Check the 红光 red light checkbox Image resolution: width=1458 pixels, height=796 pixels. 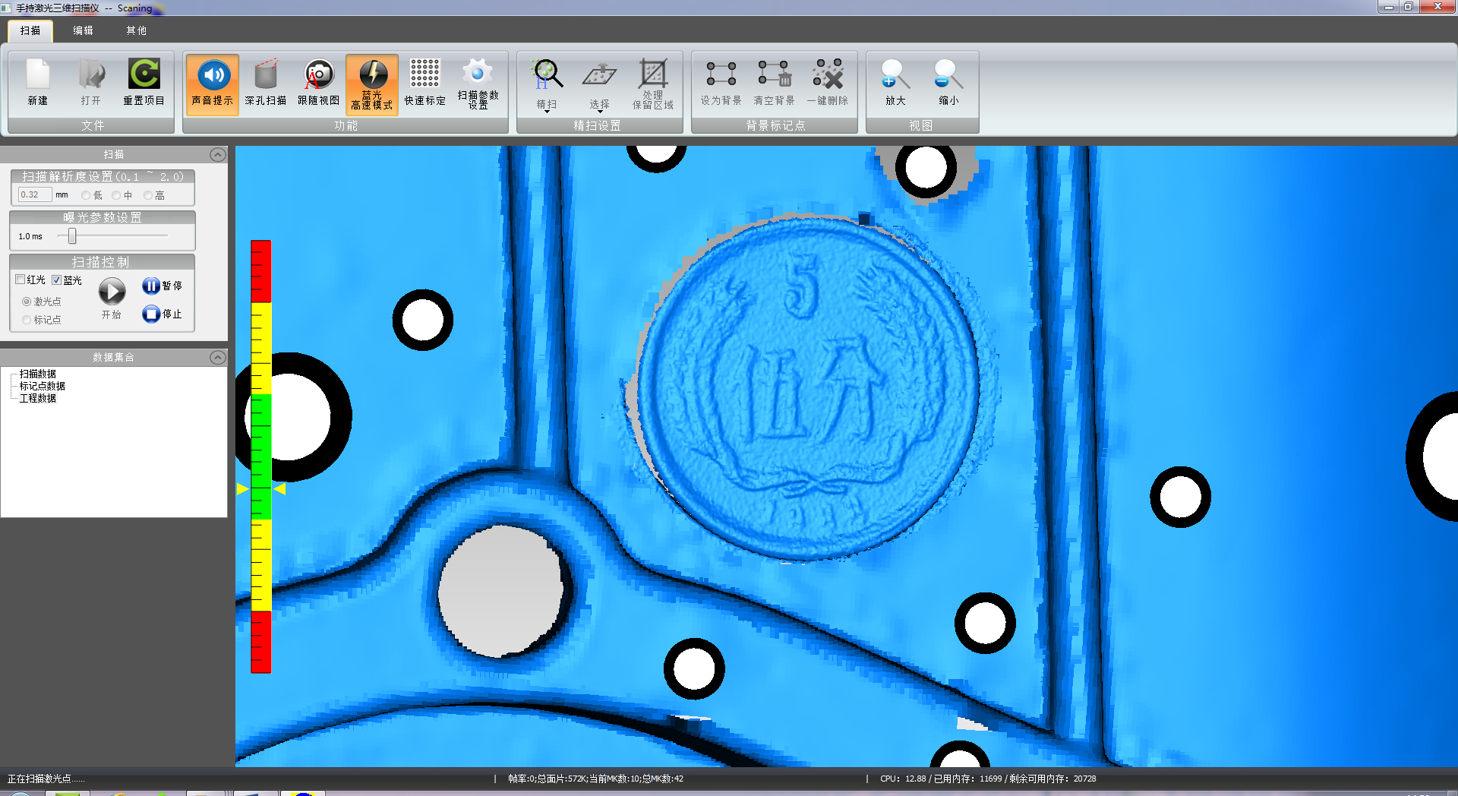tap(21, 280)
